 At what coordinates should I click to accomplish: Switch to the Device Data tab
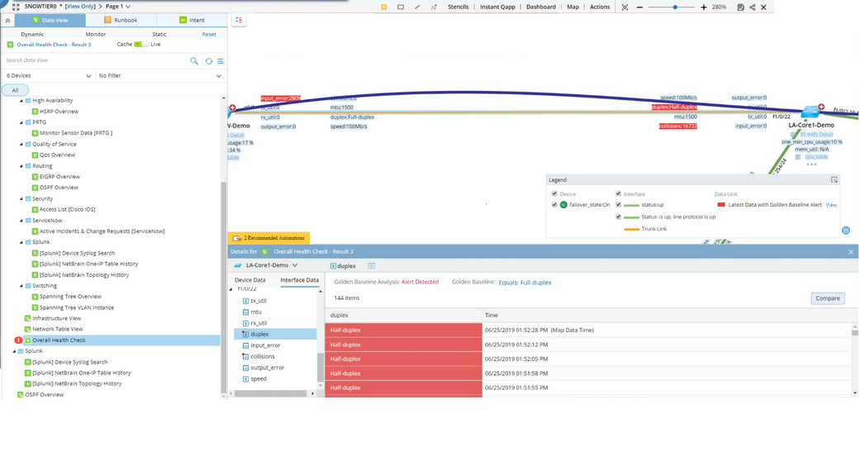[x=250, y=280]
